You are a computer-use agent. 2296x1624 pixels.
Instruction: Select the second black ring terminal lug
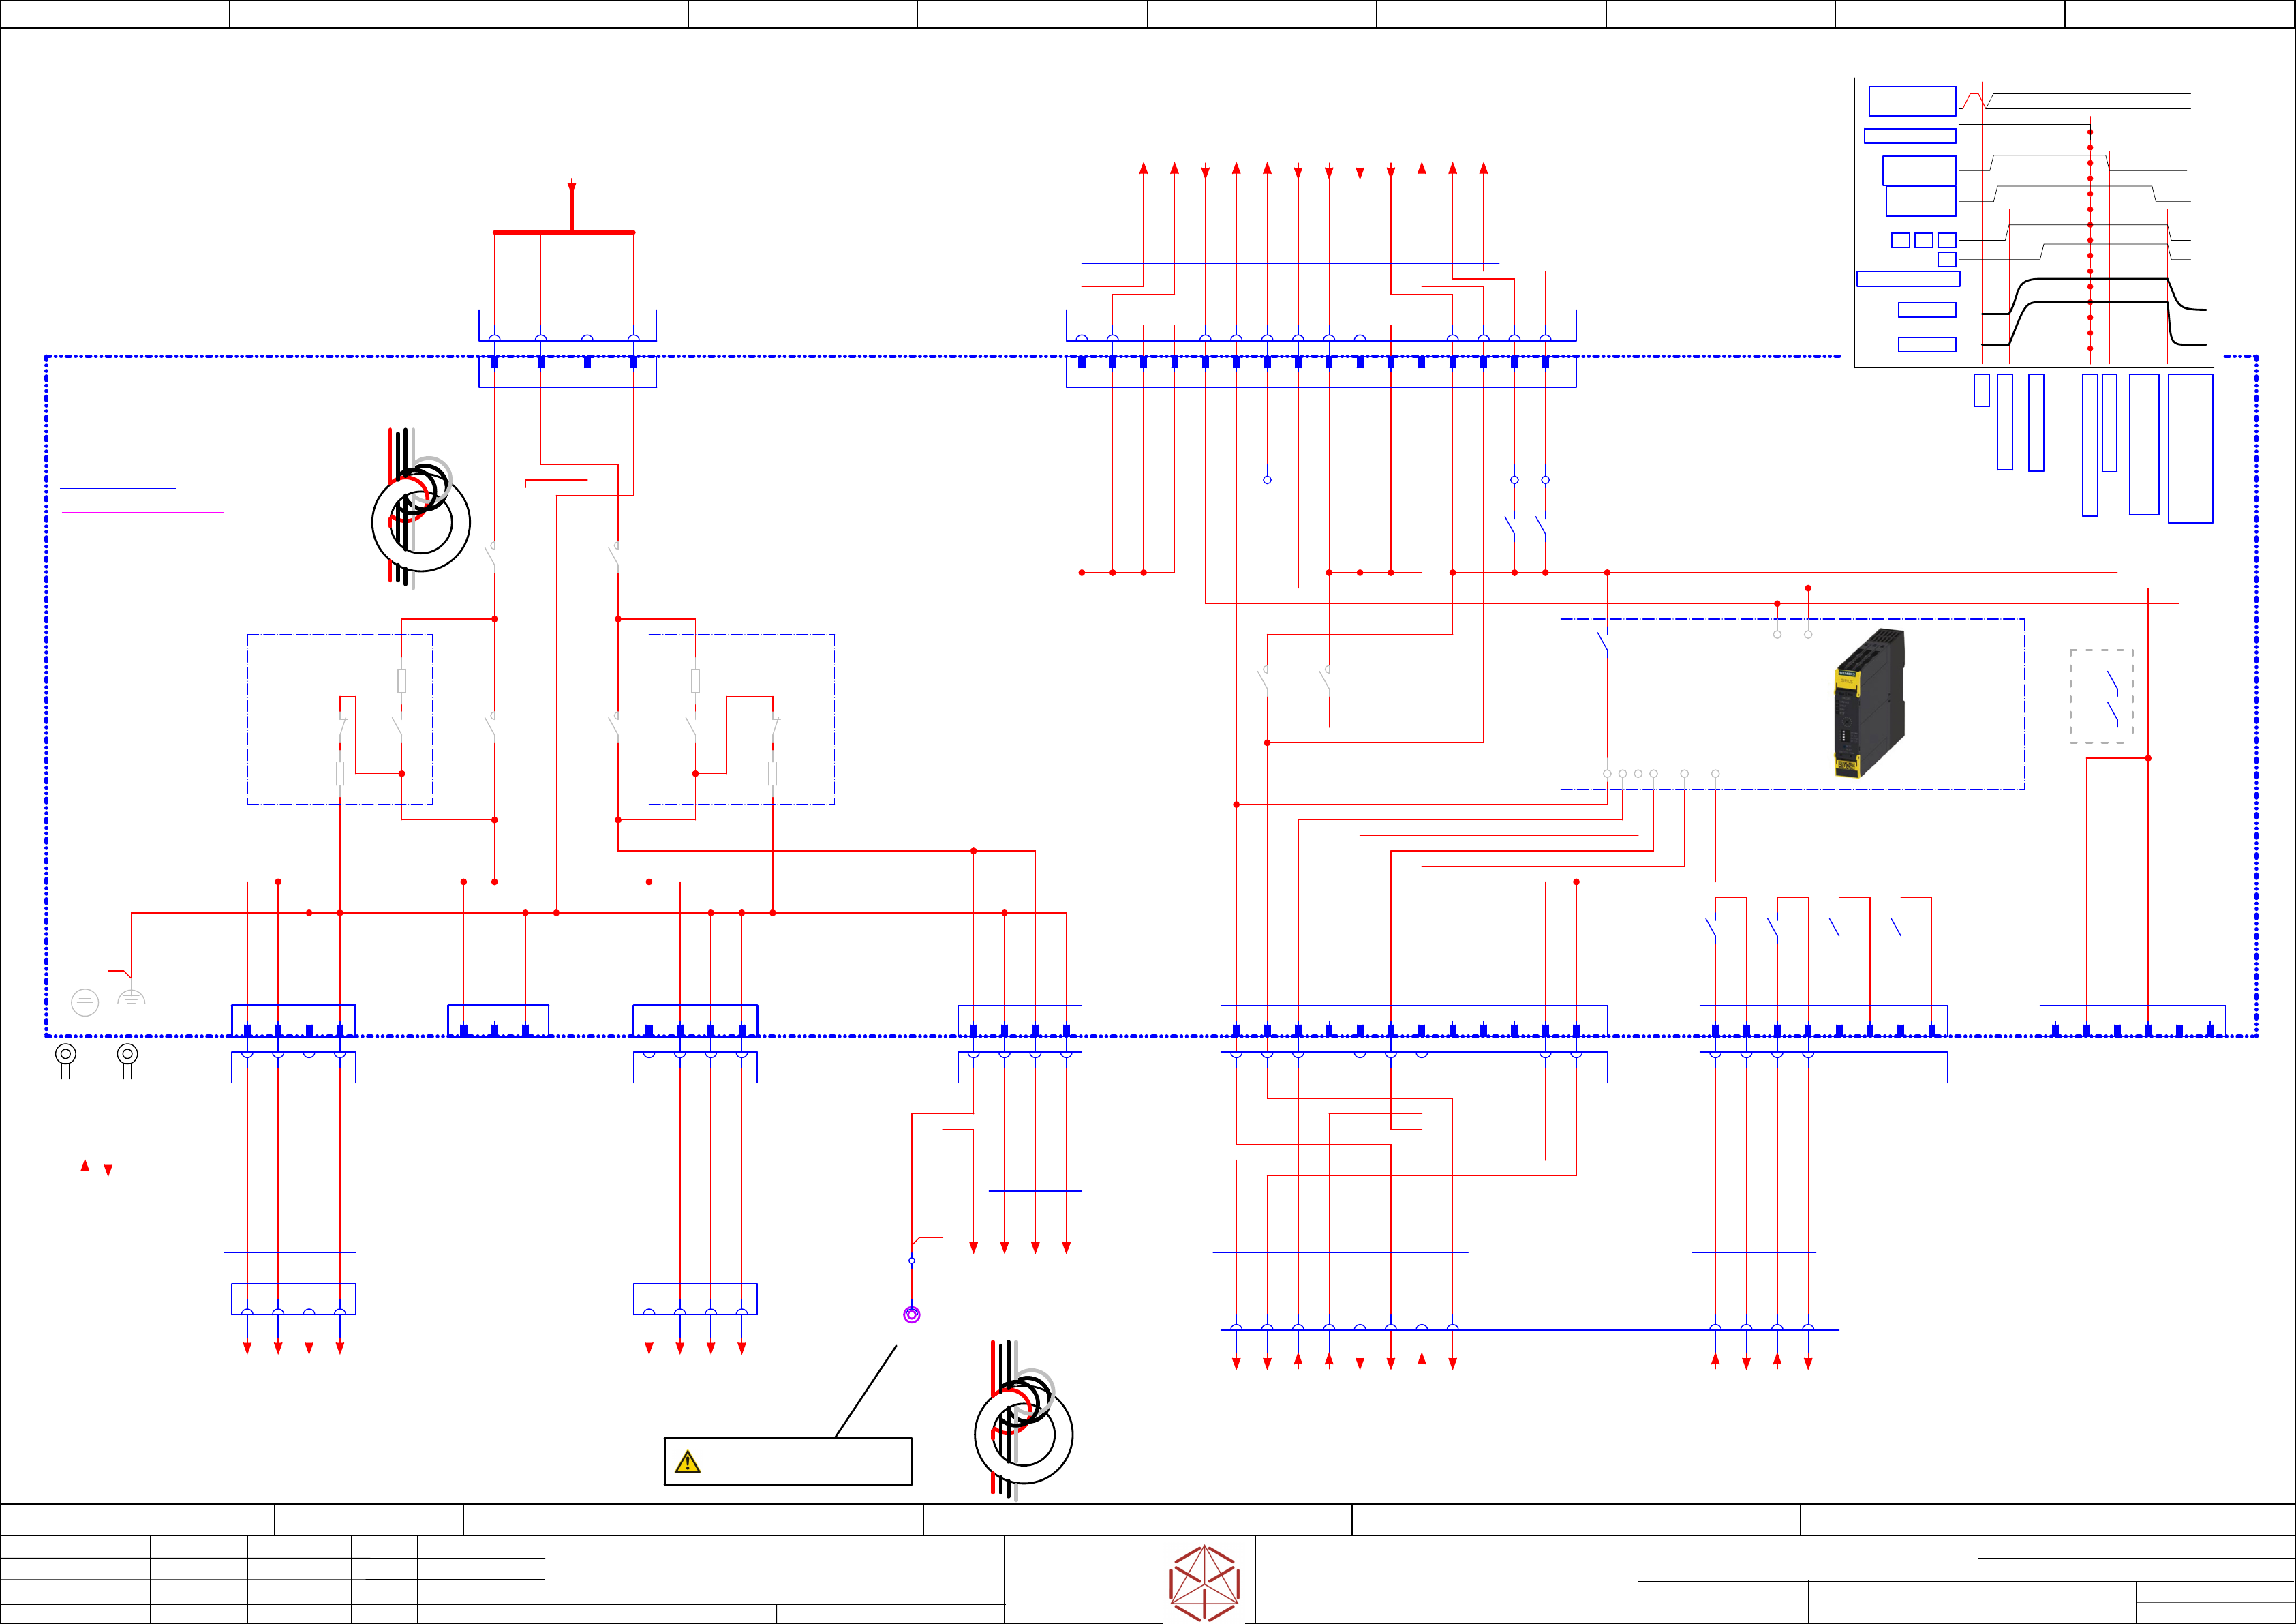pyautogui.click(x=127, y=1057)
